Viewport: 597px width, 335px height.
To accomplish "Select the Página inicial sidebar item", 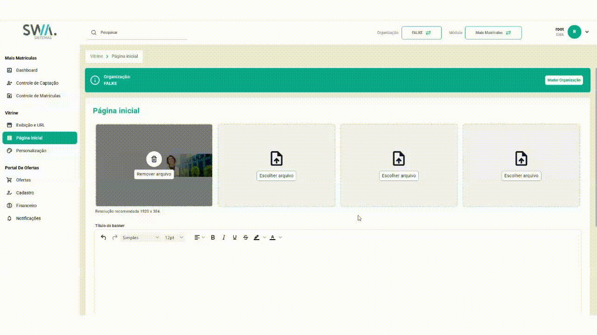I will pyautogui.click(x=40, y=138).
